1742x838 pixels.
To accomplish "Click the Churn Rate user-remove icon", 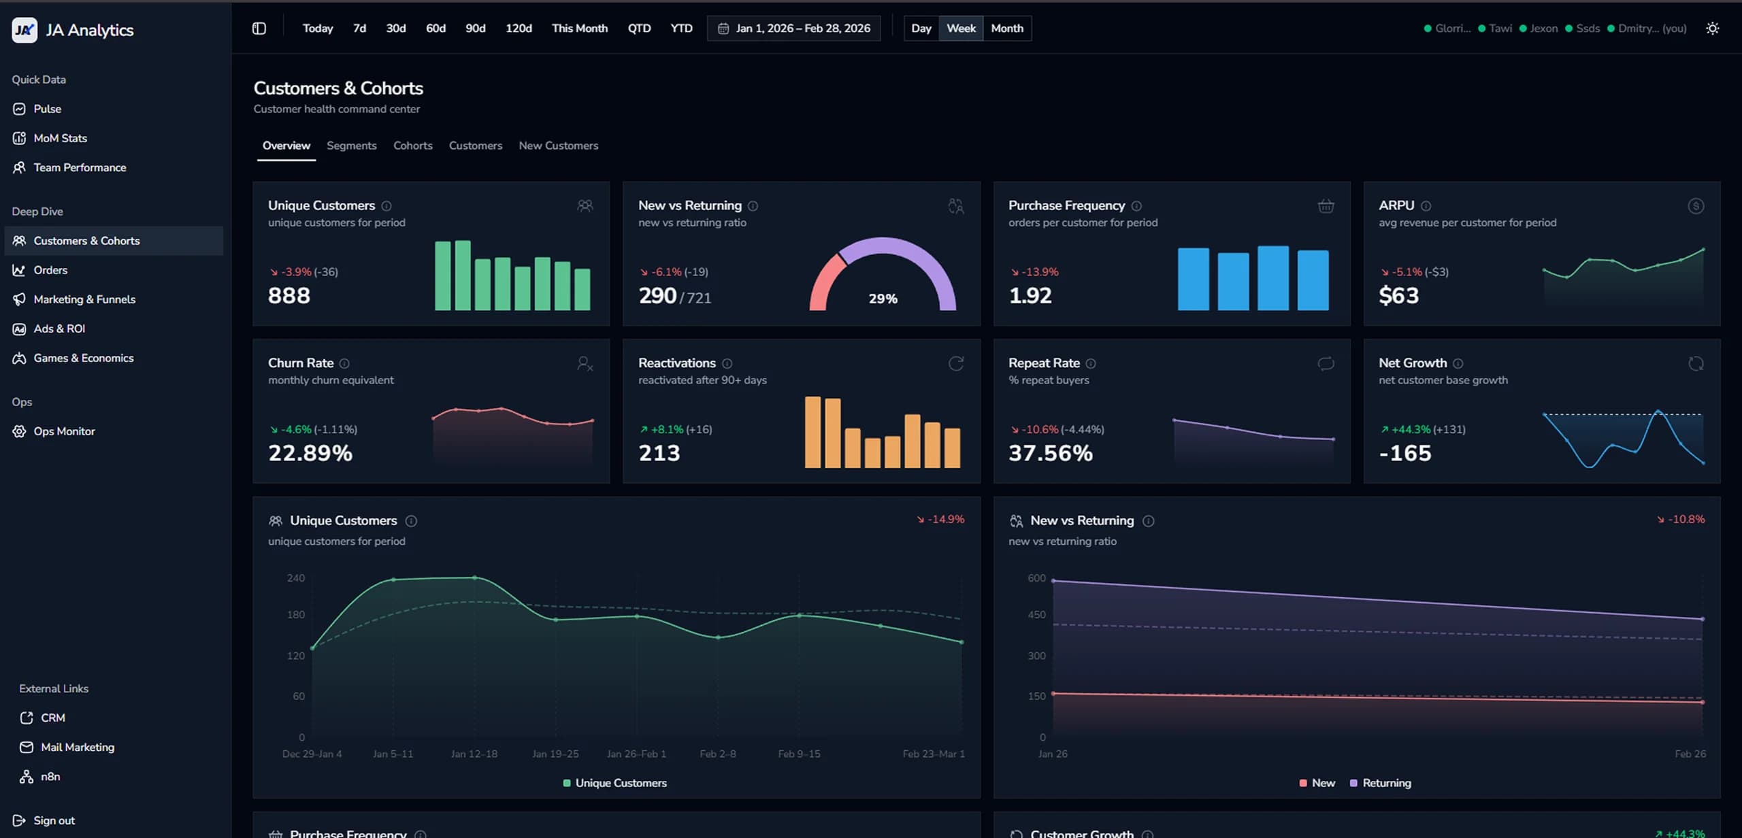I will point(585,364).
